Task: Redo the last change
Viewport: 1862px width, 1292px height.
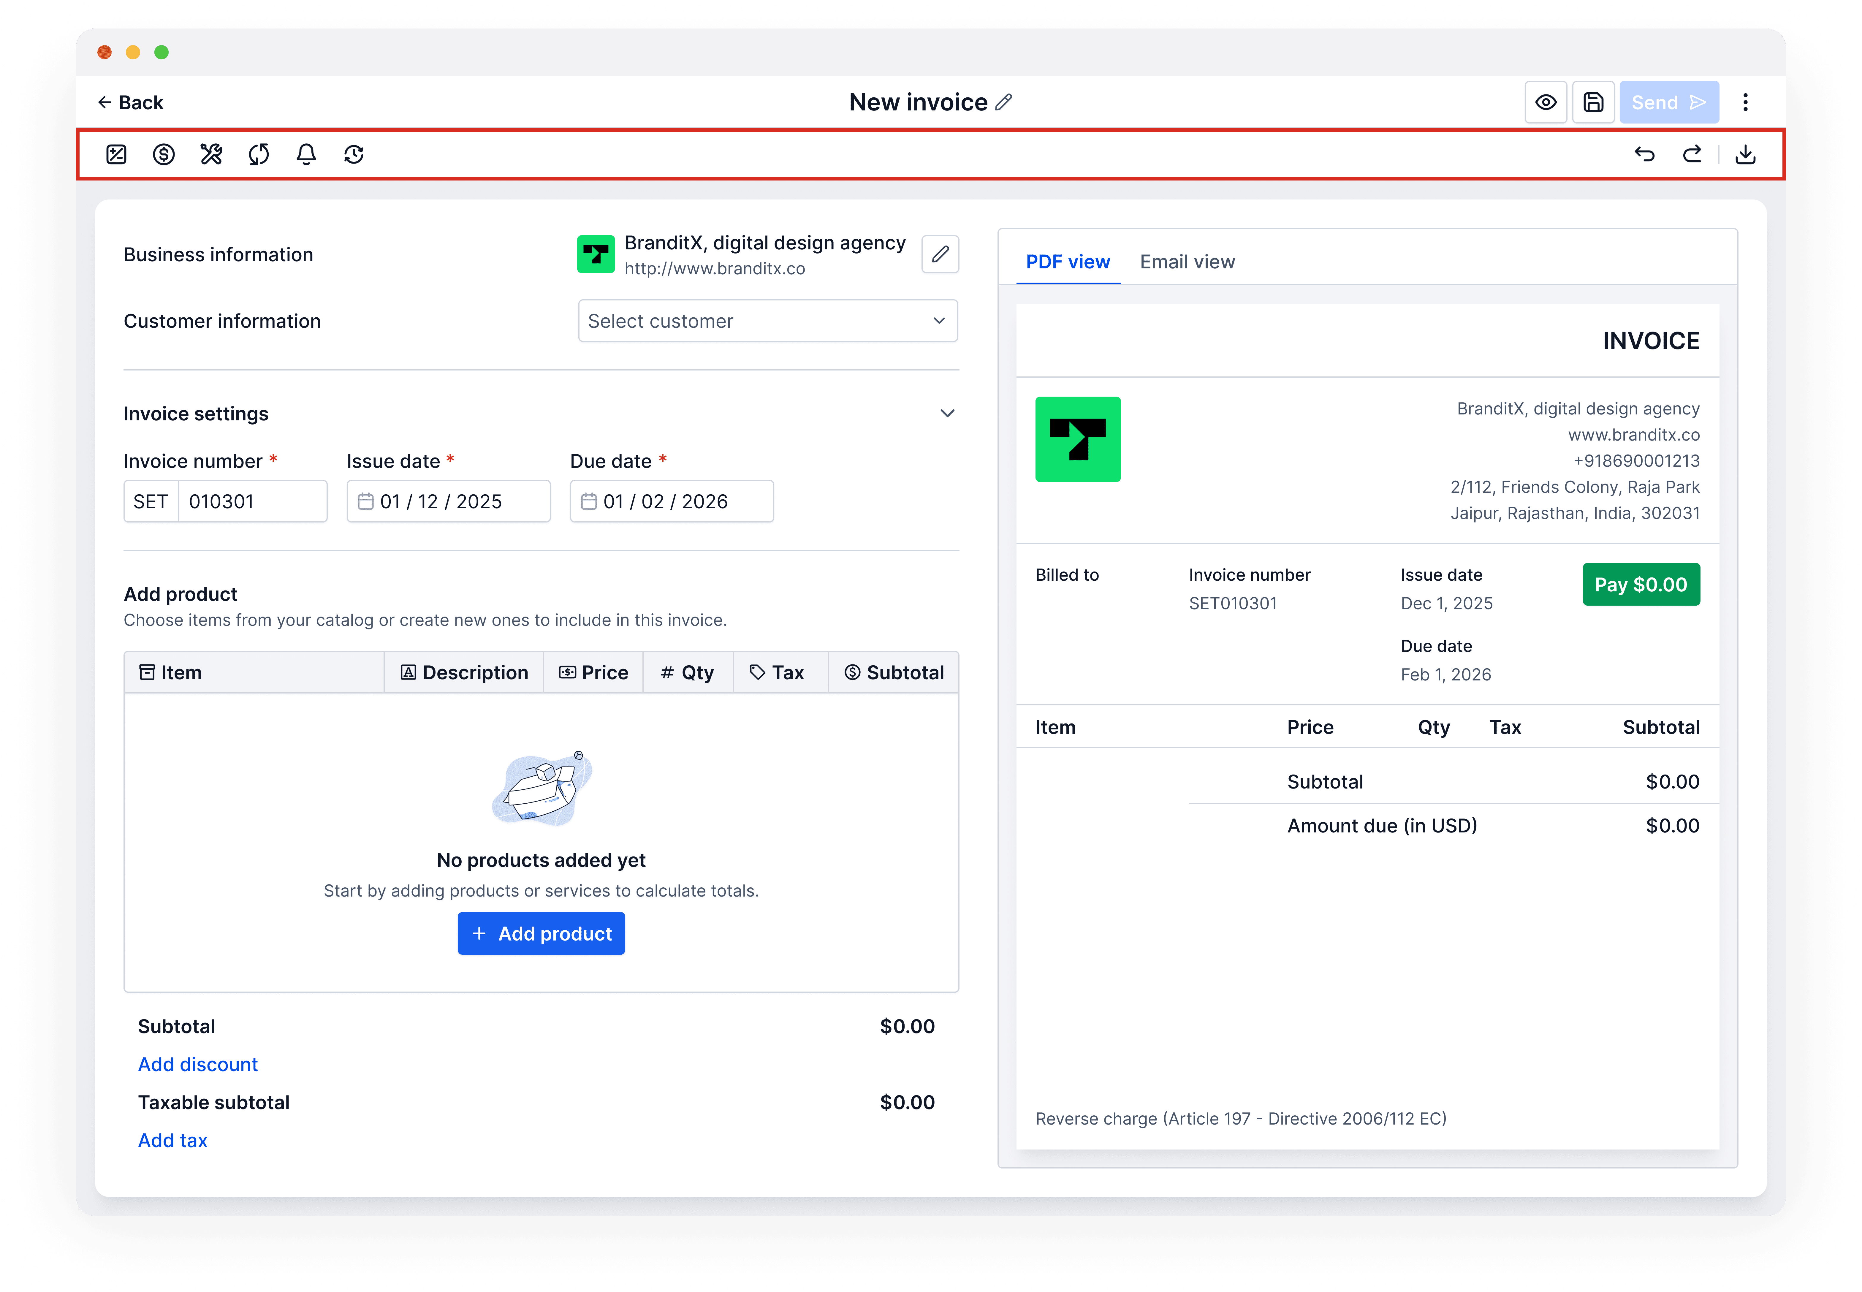Action: click(x=1692, y=154)
